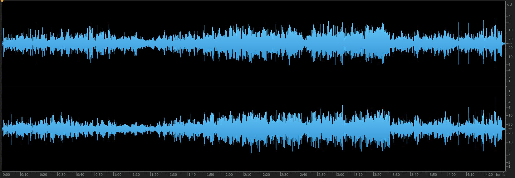Click the 1:50 time label
This screenshot has height=178, width=515.
pyautogui.click(x=210, y=175)
